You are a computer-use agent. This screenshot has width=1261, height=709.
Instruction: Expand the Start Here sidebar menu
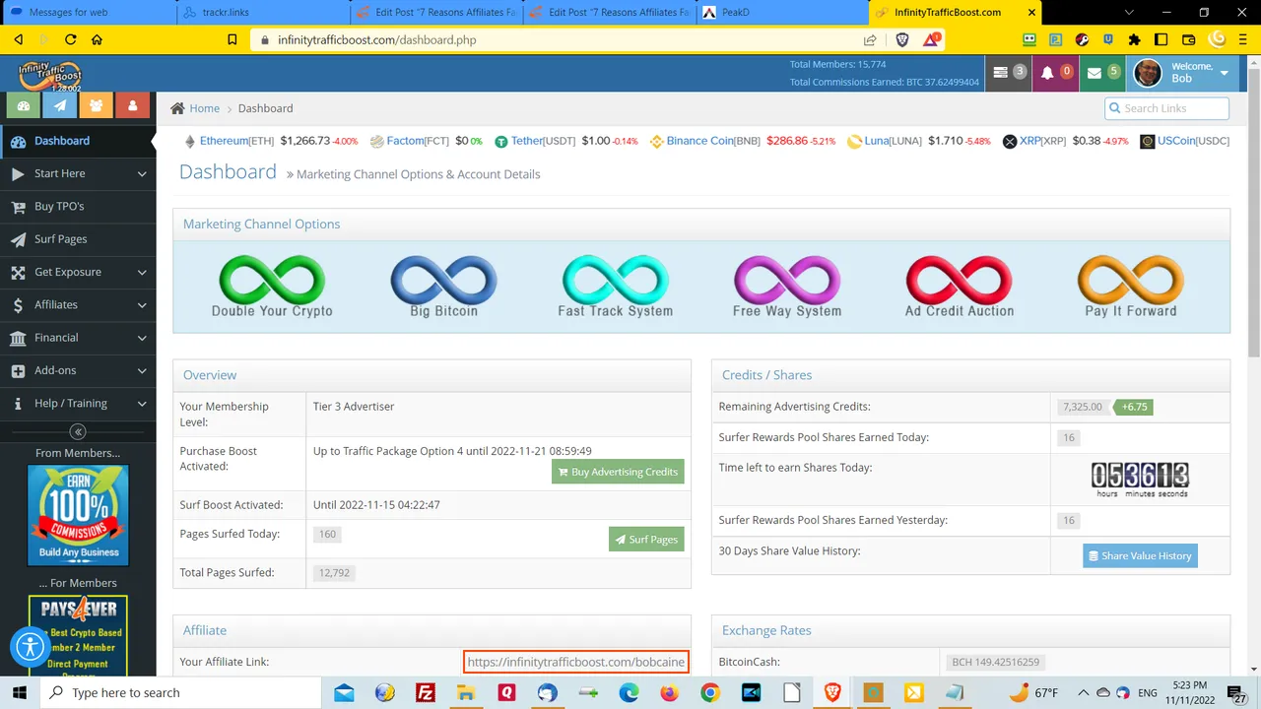click(x=78, y=173)
